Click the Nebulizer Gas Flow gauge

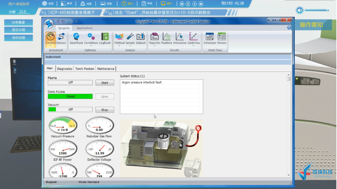(x=99, y=125)
